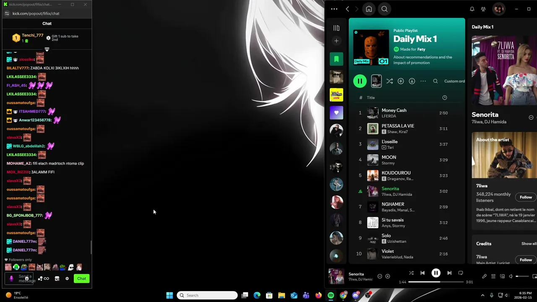The height and width of the screenshot is (302, 537).
Task: Open Windows Start menu
Action: (x=169, y=295)
